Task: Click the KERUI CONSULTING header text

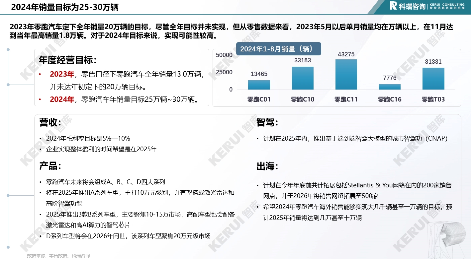Action: 447,4
